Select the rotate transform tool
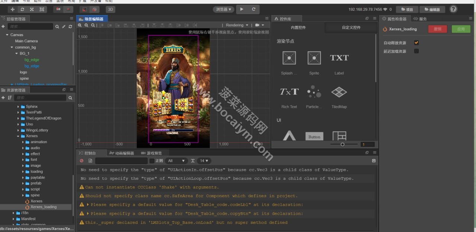The image size is (476, 232). [22, 9]
